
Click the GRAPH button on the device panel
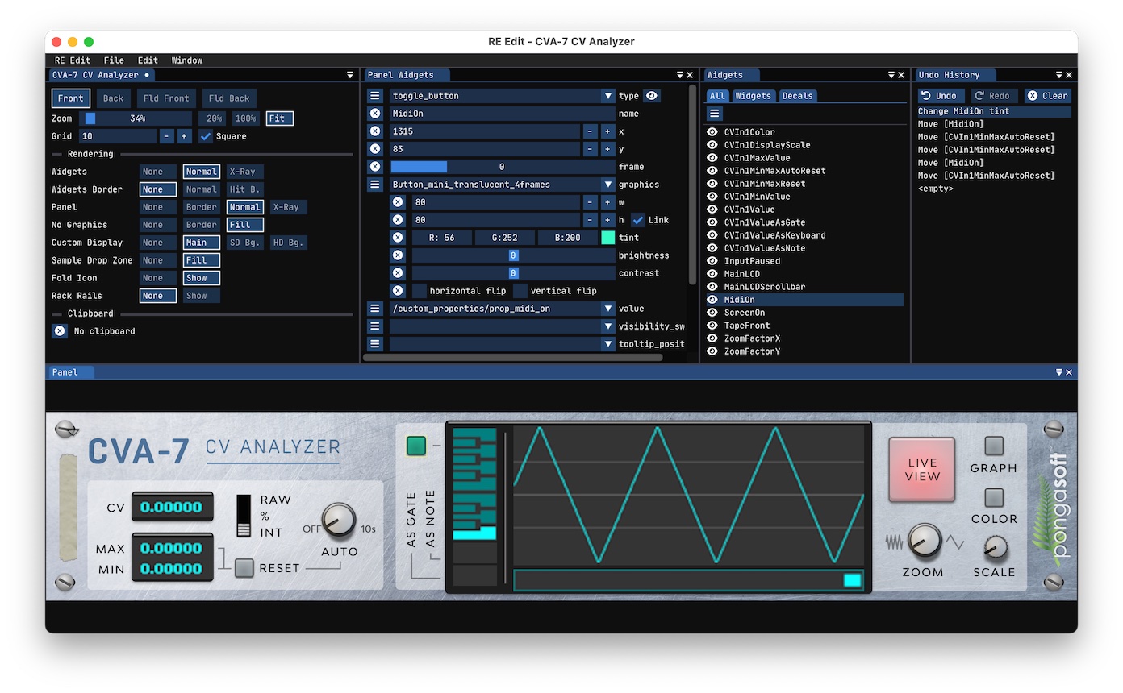[995, 446]
